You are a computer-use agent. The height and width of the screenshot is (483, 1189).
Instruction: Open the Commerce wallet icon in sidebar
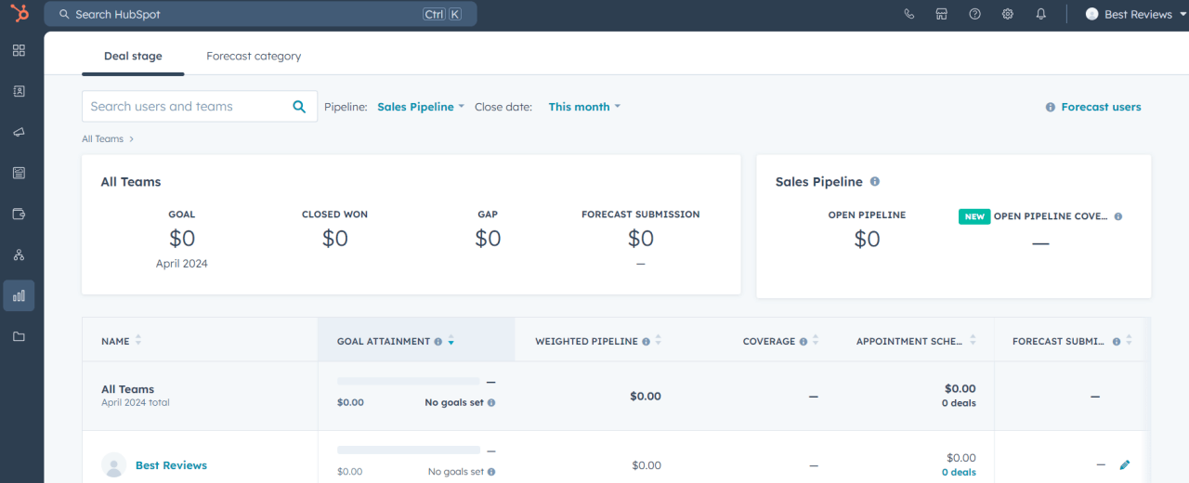(19, 214)
